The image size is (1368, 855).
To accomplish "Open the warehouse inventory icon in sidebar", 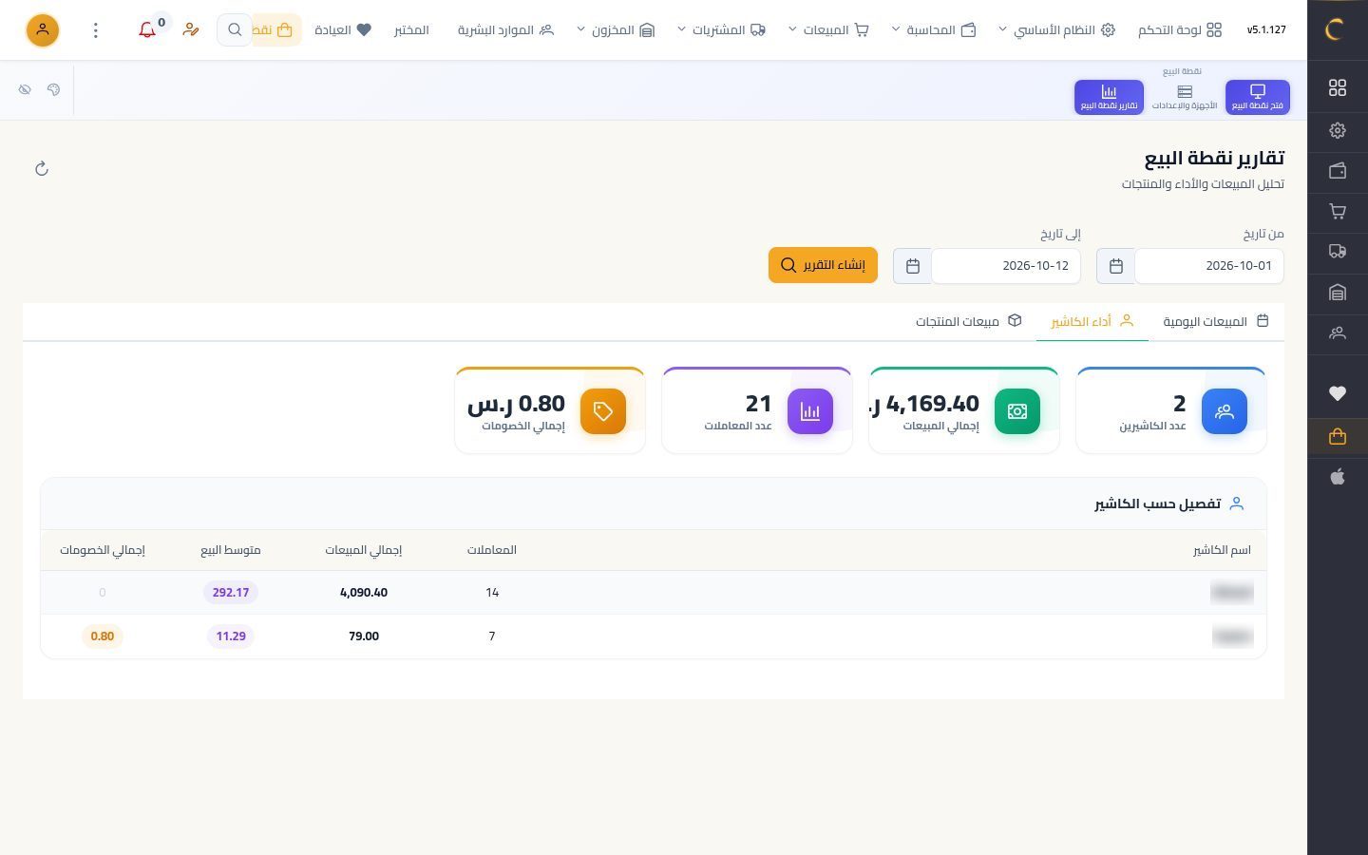I will point(1338,293).
